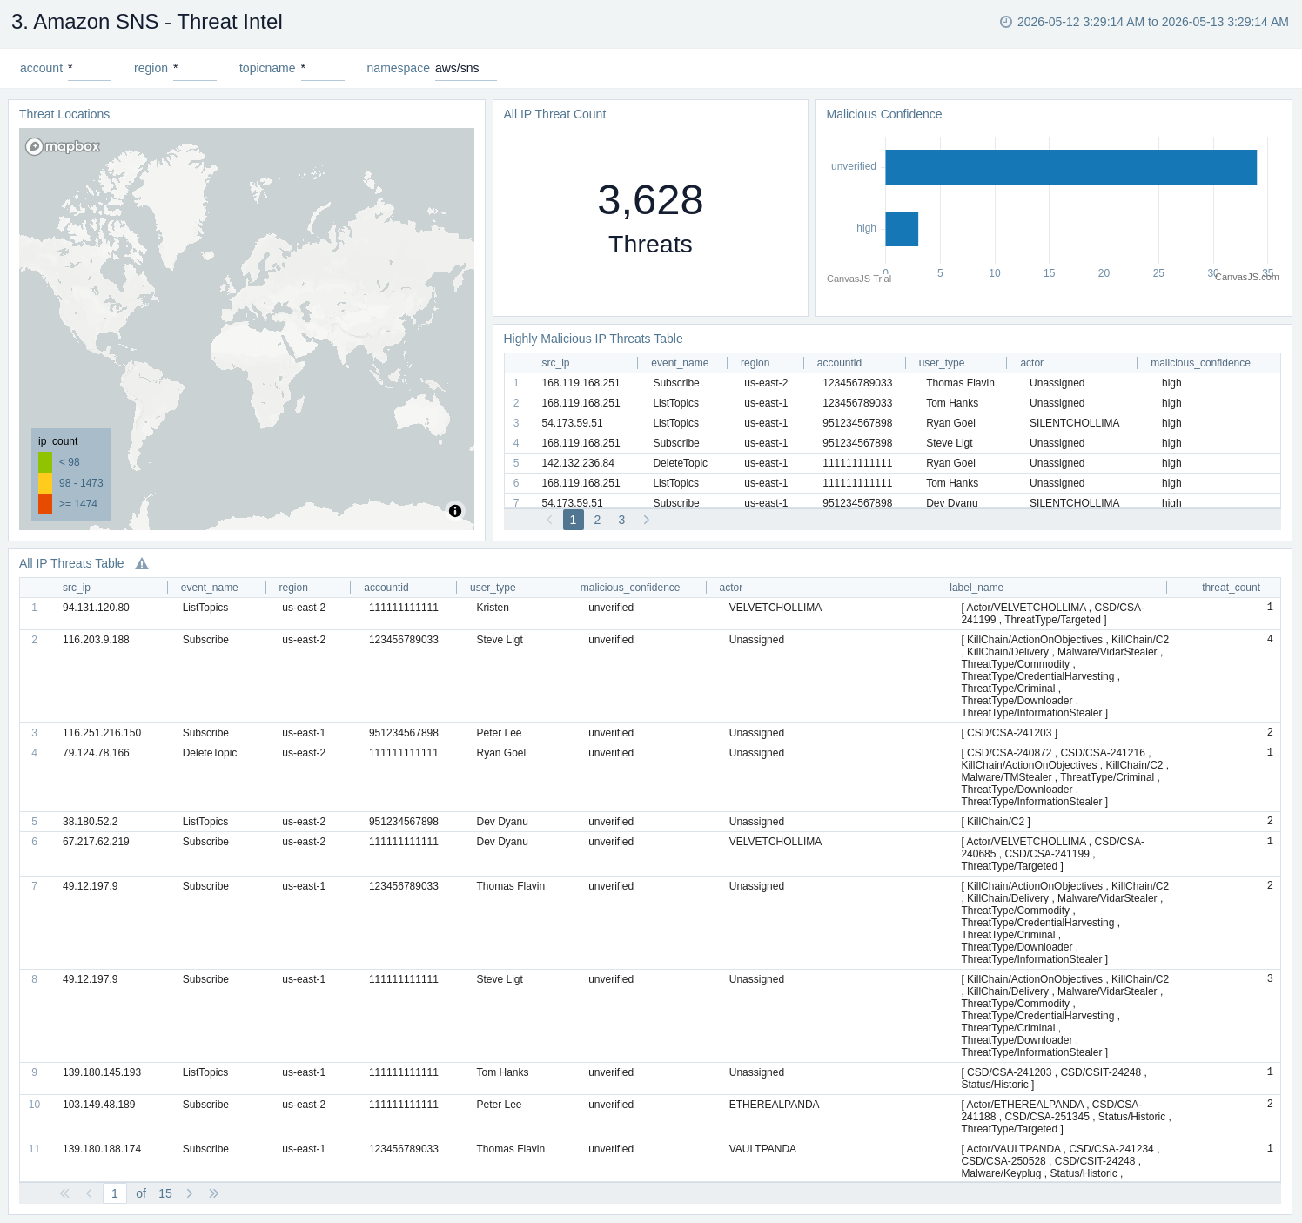Image resolution: width=1302 pixels, height=1223 pixels.
Task: Click the orange >= 1474 legend swatch
Action: 45,504
